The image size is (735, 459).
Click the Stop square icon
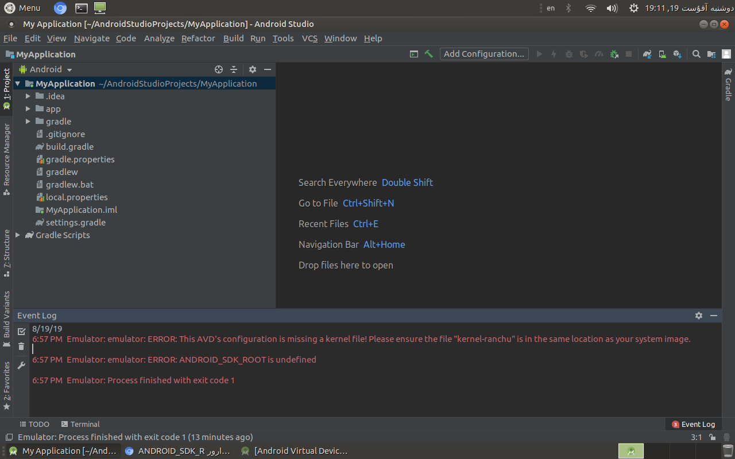pyautogui.click(x=629, y=54)
